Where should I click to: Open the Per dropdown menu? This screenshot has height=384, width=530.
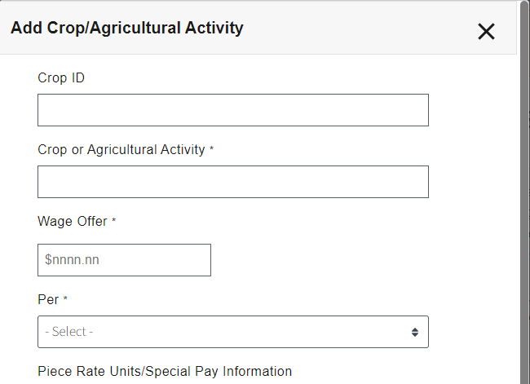(x=232, y=332)
